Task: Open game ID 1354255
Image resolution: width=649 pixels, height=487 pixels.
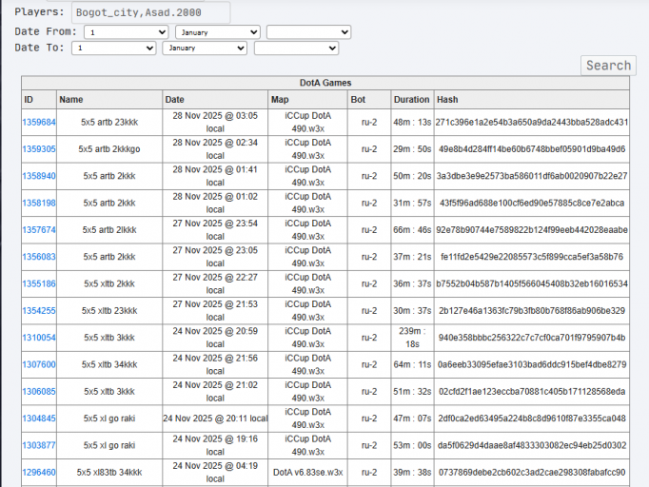Action: [39, 310]
